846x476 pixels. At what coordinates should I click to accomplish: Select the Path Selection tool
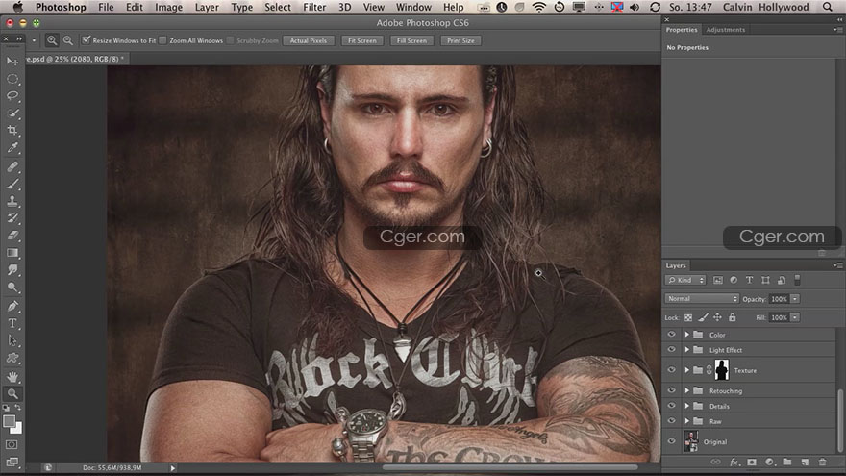coord(12,341)
